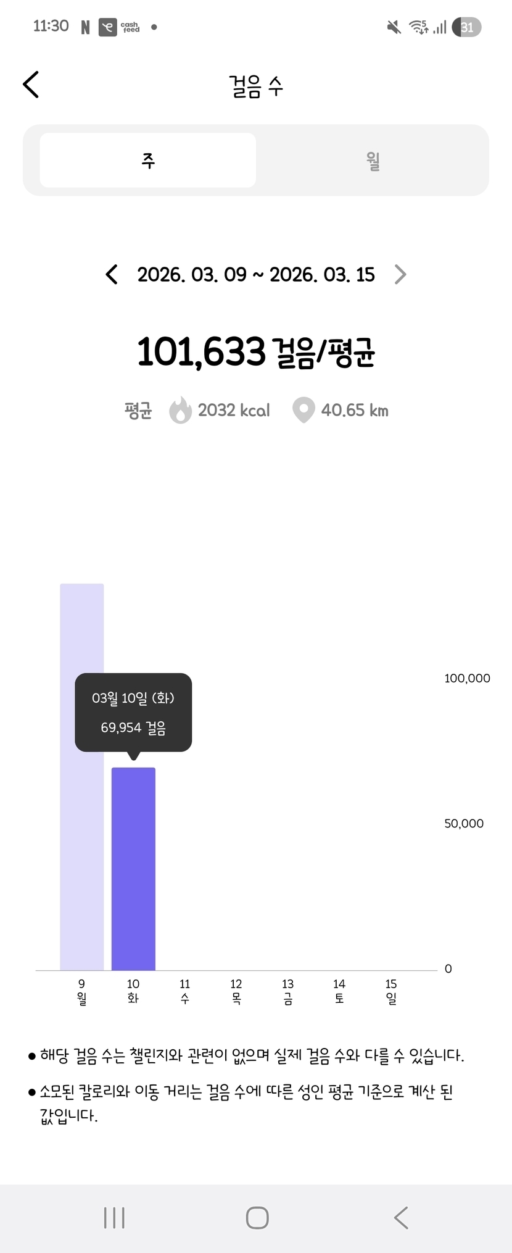Tap the muted sound status icon
The image size is (512, 1253).
click(x=394, y=27)
